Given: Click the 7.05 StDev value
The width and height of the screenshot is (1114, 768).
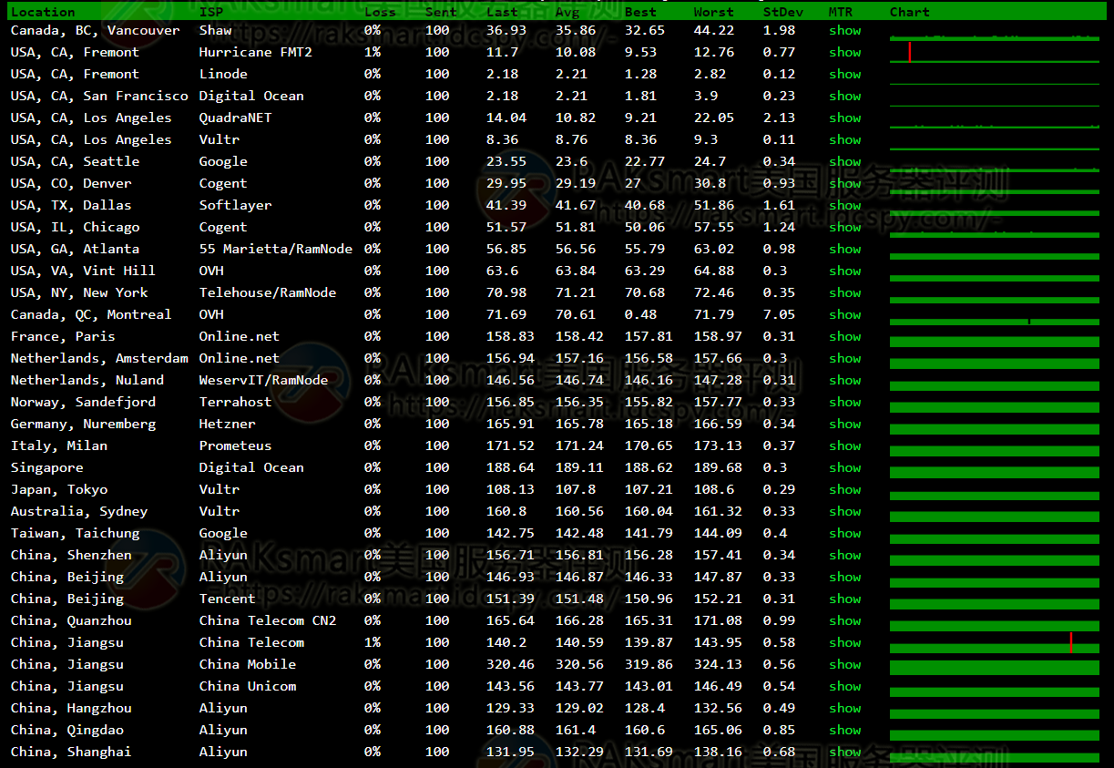Looking at the screenshot, I should (779, 314).
